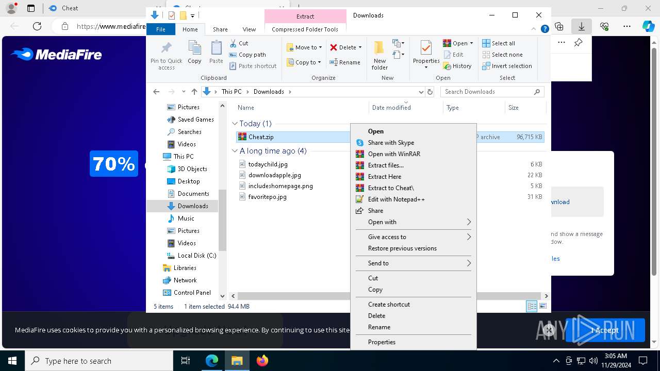Open Windows Start menu
Image resolution: width=660 pixels, height=371 pixels.
pos(12,361)
